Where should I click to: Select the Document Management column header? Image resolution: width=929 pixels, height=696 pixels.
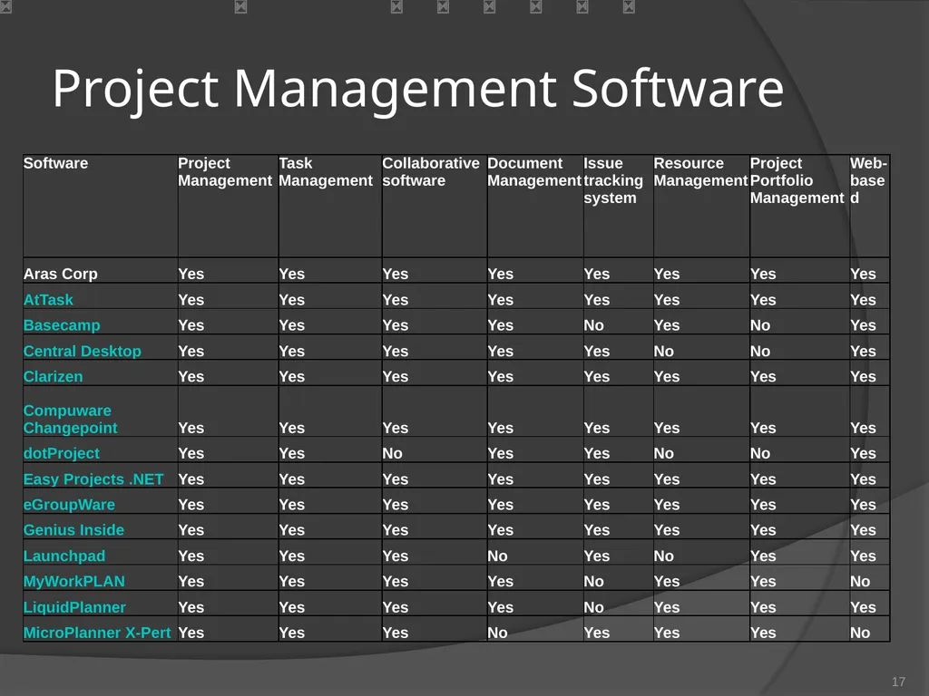click(535, 206)
